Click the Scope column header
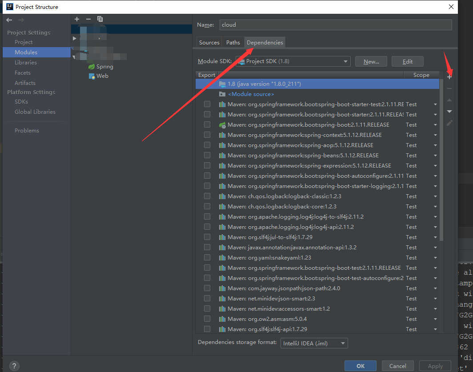The image size is (473, 372). click(421, 75)
